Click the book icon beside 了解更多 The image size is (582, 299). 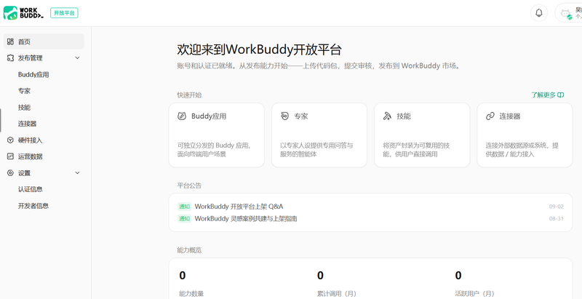coord(561,95)
